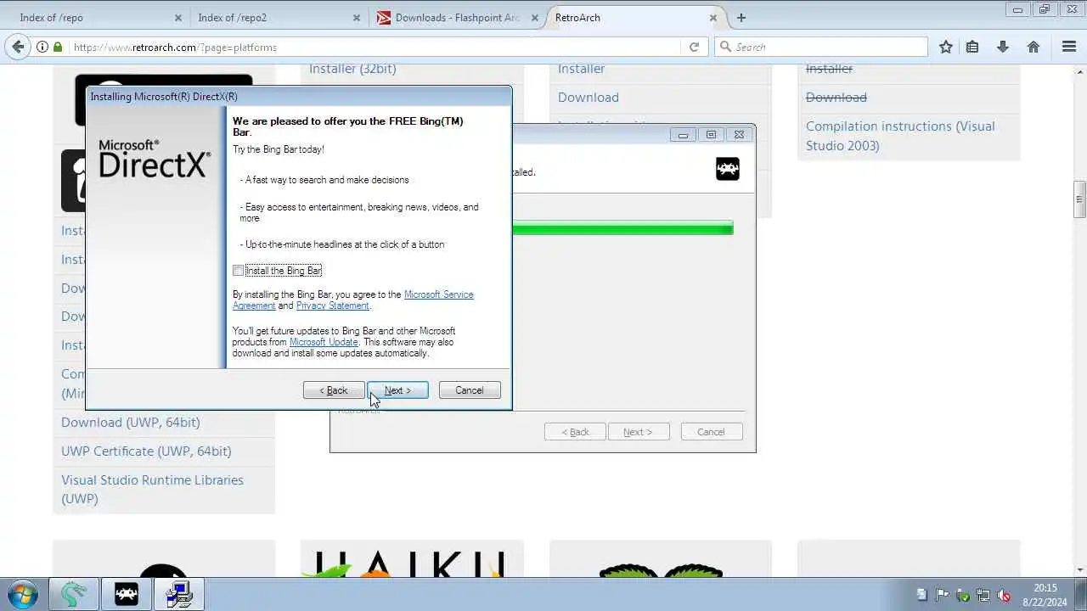The width and height of the screenshot is (1087, 611).
Task: Open the network tray icon
Action: tap(983, 595)
